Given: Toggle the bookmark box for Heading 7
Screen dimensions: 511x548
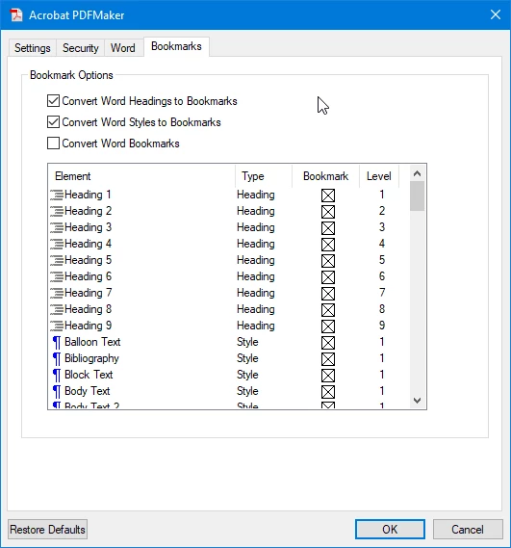Looking at the screenshot, I should [x=328, y=294].
